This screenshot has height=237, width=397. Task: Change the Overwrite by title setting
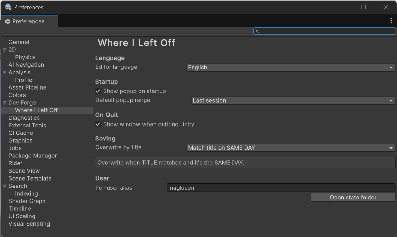(290, 148)
